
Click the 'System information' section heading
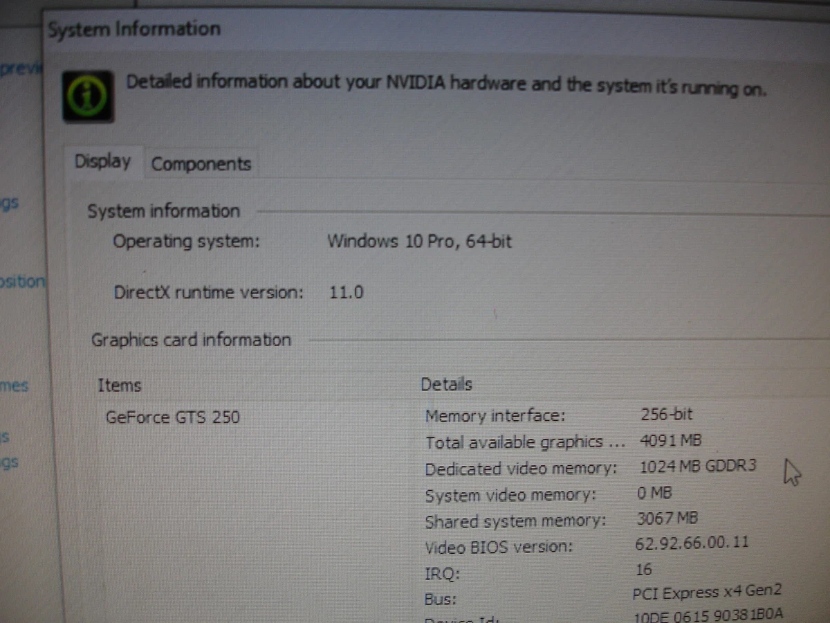163,211
